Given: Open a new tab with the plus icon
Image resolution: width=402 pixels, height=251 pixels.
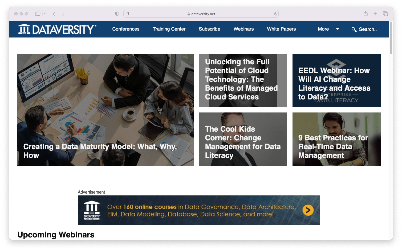Looking at the screenshot, I should 375,13.
